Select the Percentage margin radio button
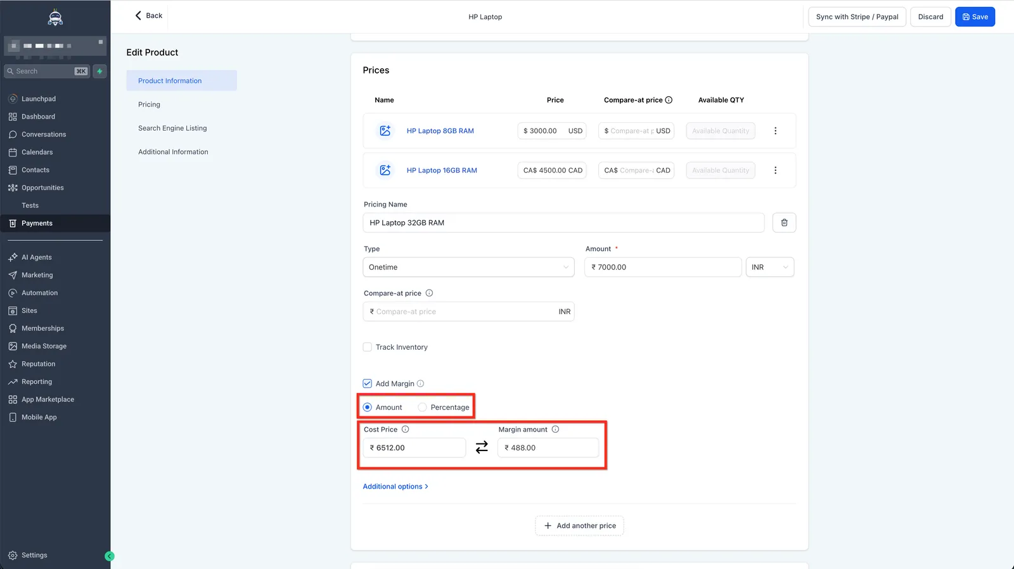1014x569 pixels. [x=422, y=407]
